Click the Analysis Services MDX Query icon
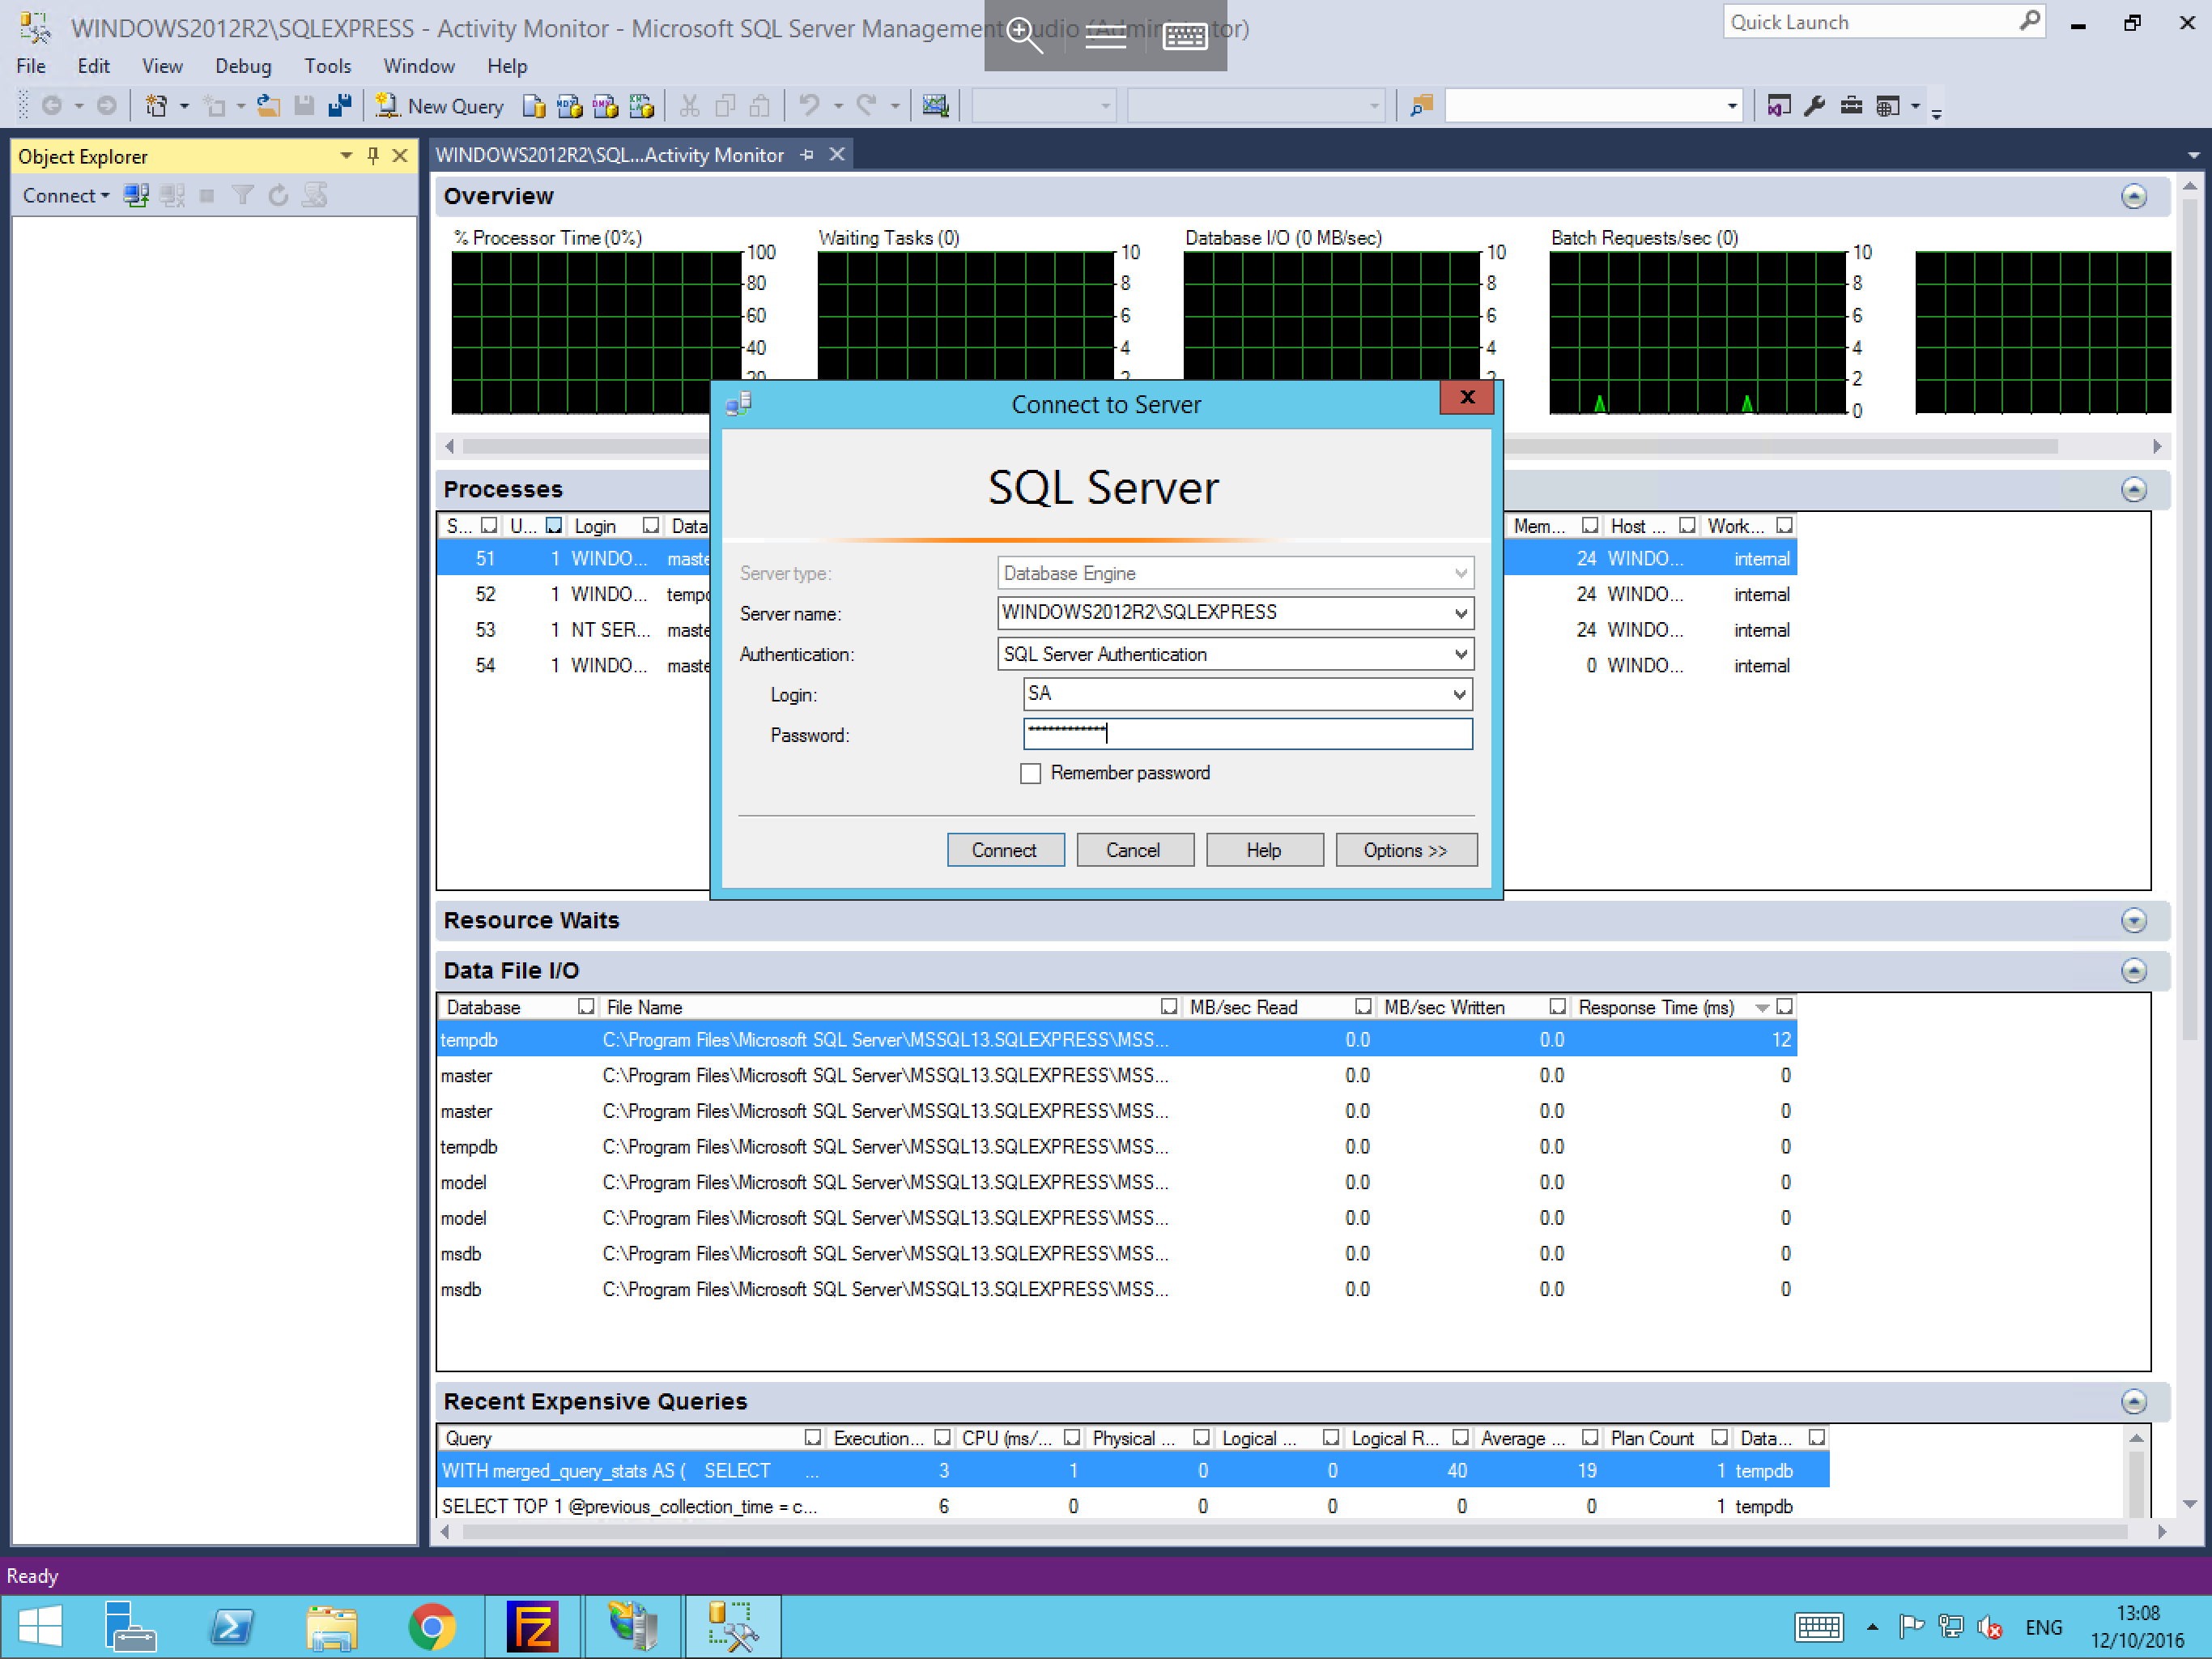Screen dimensions: 2212x1659 (x=570, y=106)
